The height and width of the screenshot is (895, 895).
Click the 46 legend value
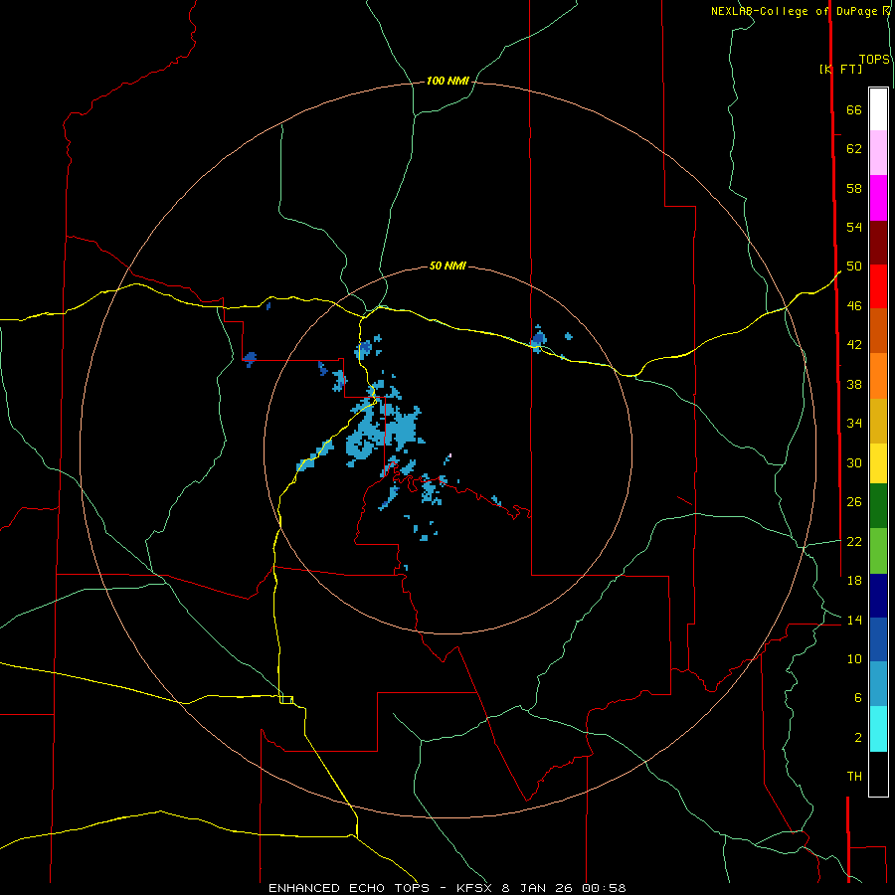pyautogui.click(x=854, y=306)
